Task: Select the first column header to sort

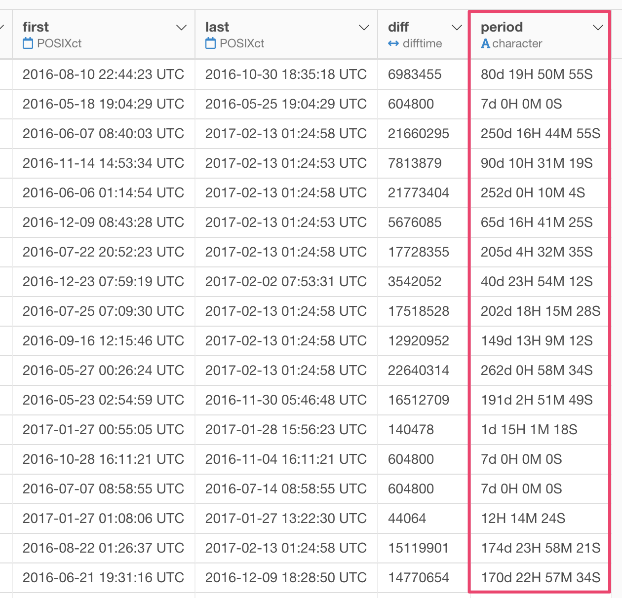Action: tap(36, 27)
